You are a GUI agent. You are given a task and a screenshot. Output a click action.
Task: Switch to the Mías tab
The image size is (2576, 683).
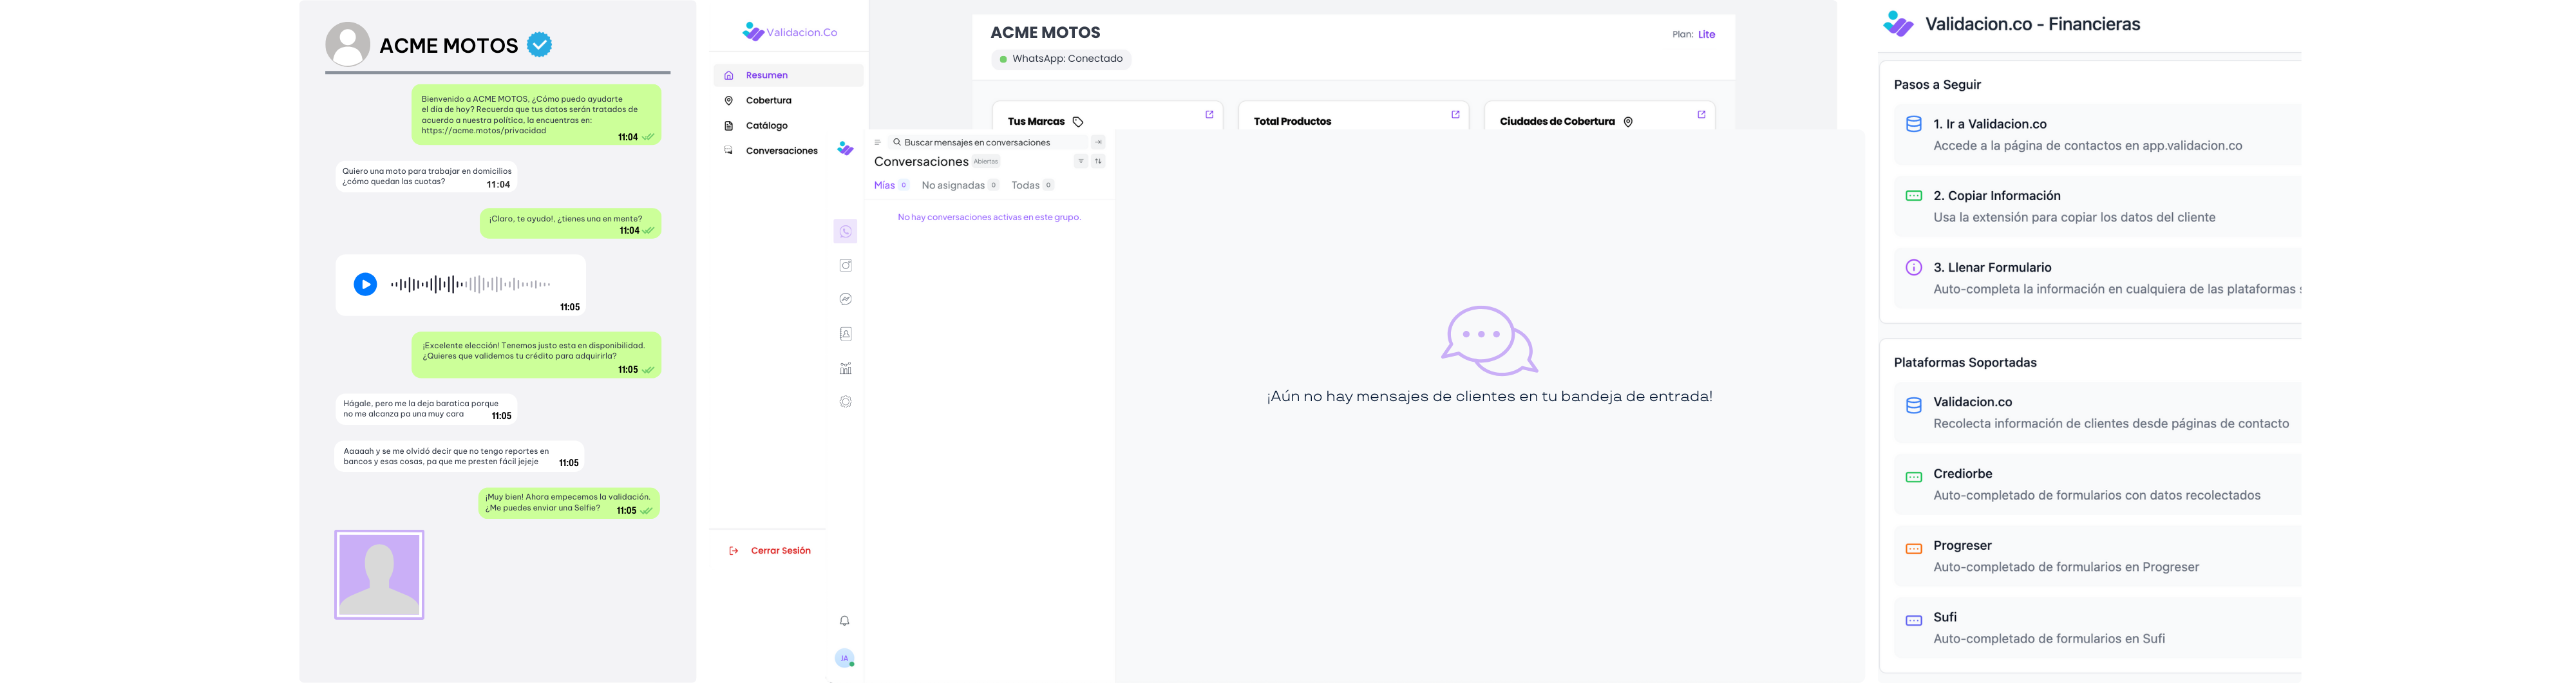[891, 185]
